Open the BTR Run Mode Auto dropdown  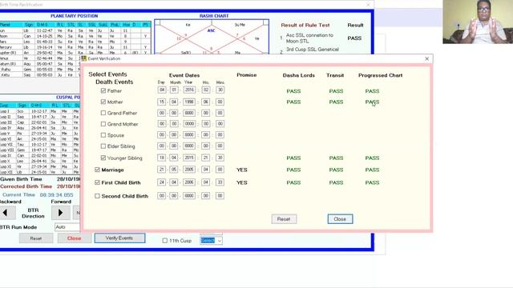pos(67,227)
